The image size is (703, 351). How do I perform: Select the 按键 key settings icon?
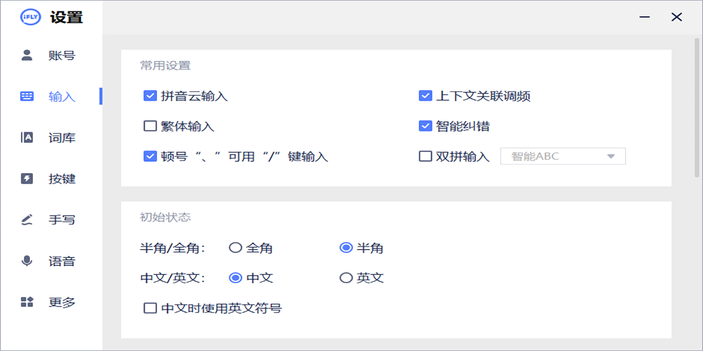[x=26, y=178]
